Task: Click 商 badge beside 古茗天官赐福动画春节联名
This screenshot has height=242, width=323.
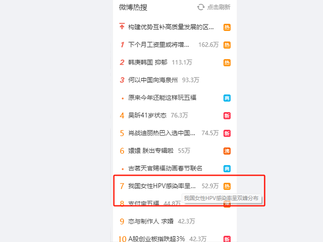Action: coord(227,169)
